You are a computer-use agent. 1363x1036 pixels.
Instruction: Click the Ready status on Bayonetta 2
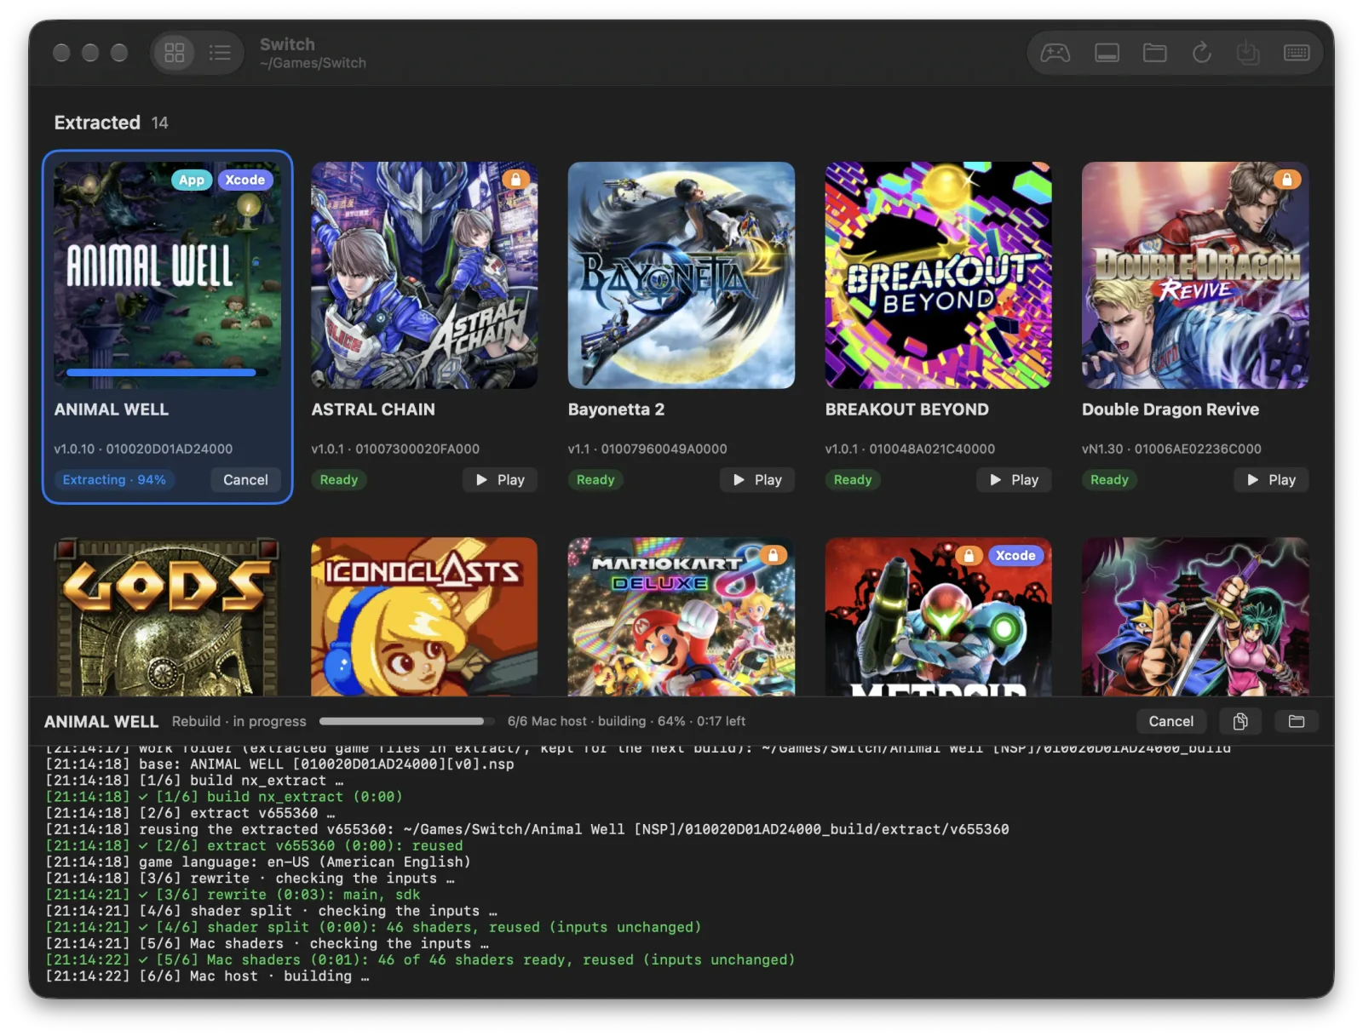click(595, 480)
